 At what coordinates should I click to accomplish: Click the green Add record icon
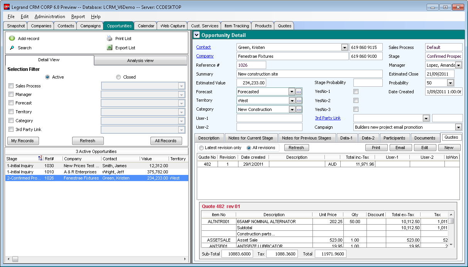[12, 39]
